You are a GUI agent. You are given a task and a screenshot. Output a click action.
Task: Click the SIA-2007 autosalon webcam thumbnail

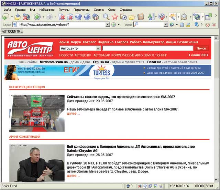click(37, 113)
